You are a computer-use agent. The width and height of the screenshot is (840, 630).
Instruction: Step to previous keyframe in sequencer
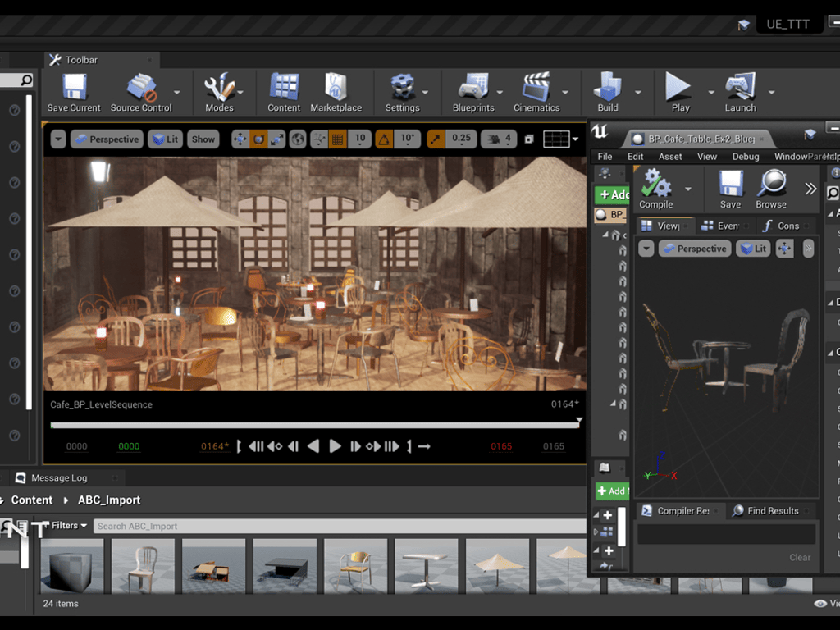(275, 446)
